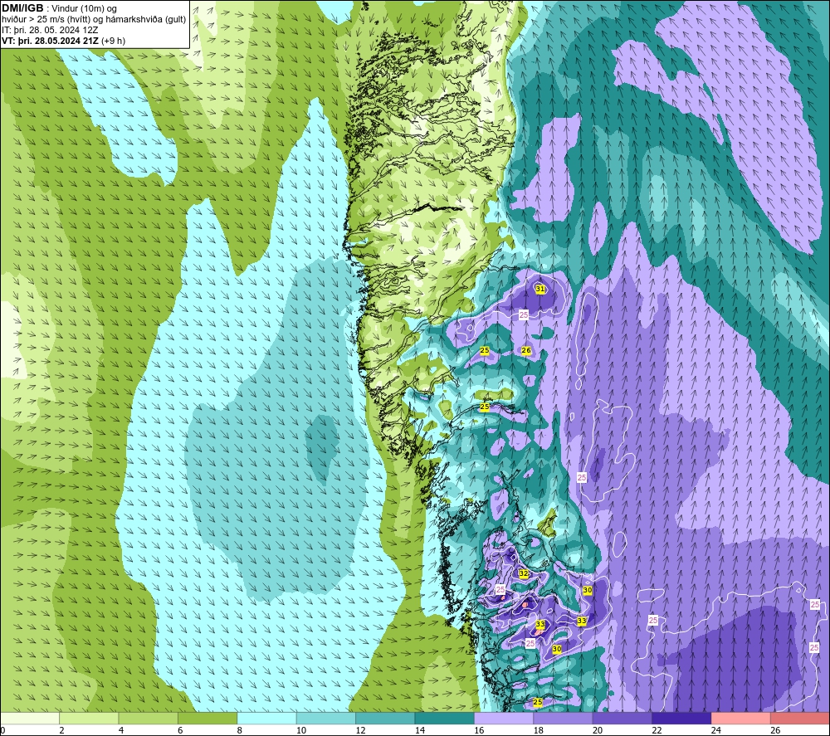The image size is (830, 736).
Task: Pick the 6–8 m/s olive green swatch
Action: (207, 718)
